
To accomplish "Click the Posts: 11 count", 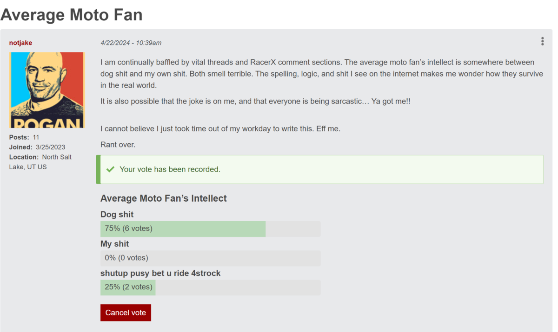I will (x=24, y=137).
